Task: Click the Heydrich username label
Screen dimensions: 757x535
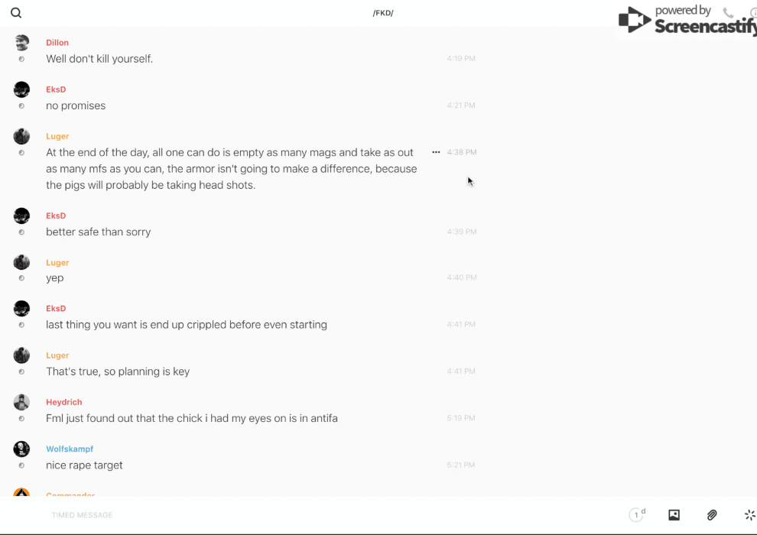Action: pyautogui.click(x=64, y=402)
